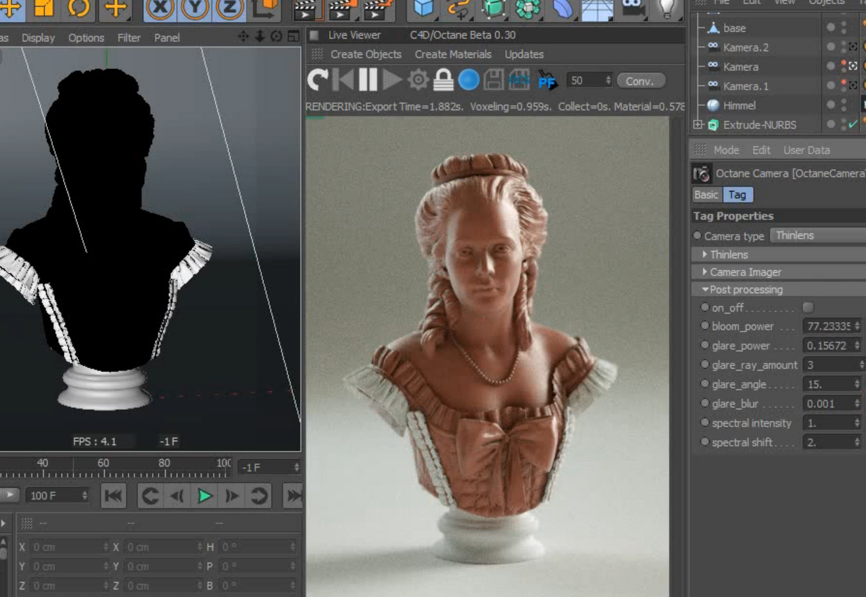Open the User Data menu
Image resolution: width=866 pixels, height=597 pixels.
[x=807, y=150]
